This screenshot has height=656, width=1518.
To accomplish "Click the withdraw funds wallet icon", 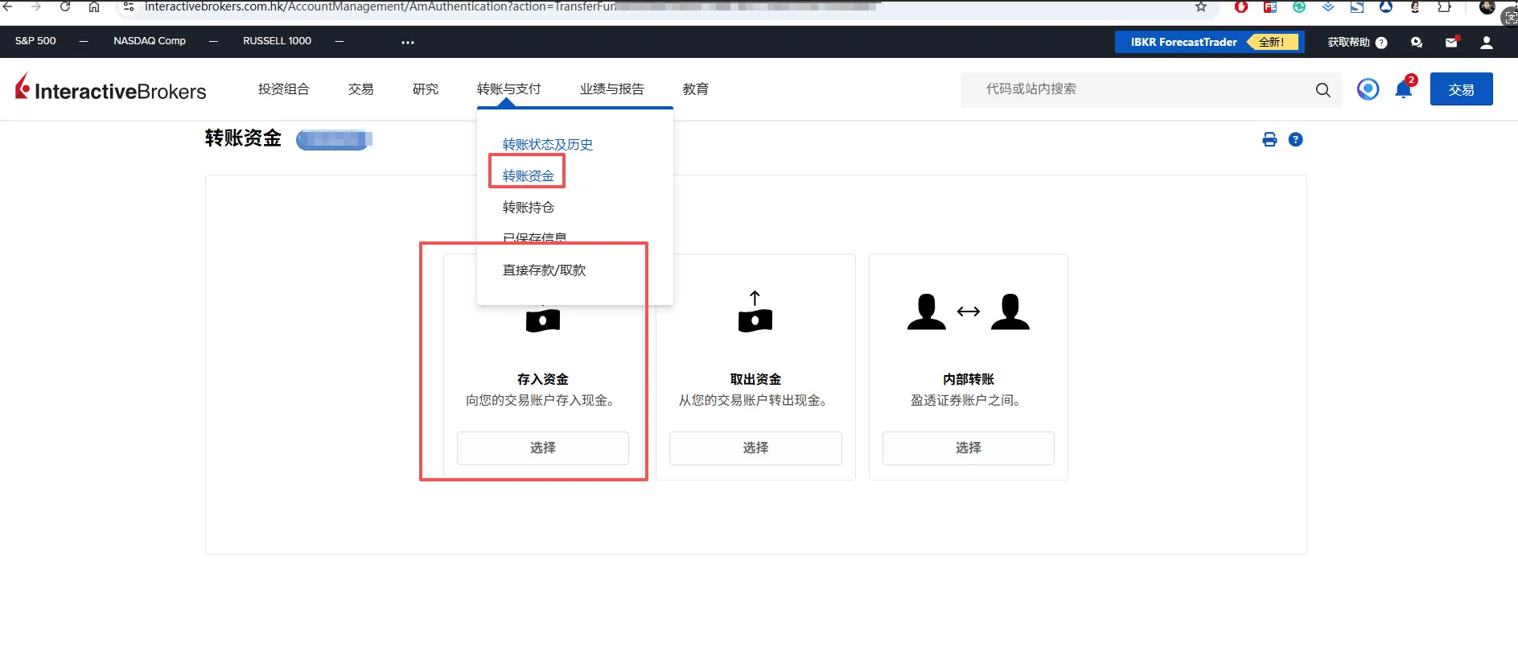I will (x=755, y=311).
